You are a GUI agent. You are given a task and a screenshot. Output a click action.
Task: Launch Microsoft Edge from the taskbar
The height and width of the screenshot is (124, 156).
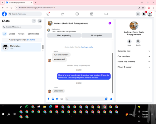[x=51, y=107]
